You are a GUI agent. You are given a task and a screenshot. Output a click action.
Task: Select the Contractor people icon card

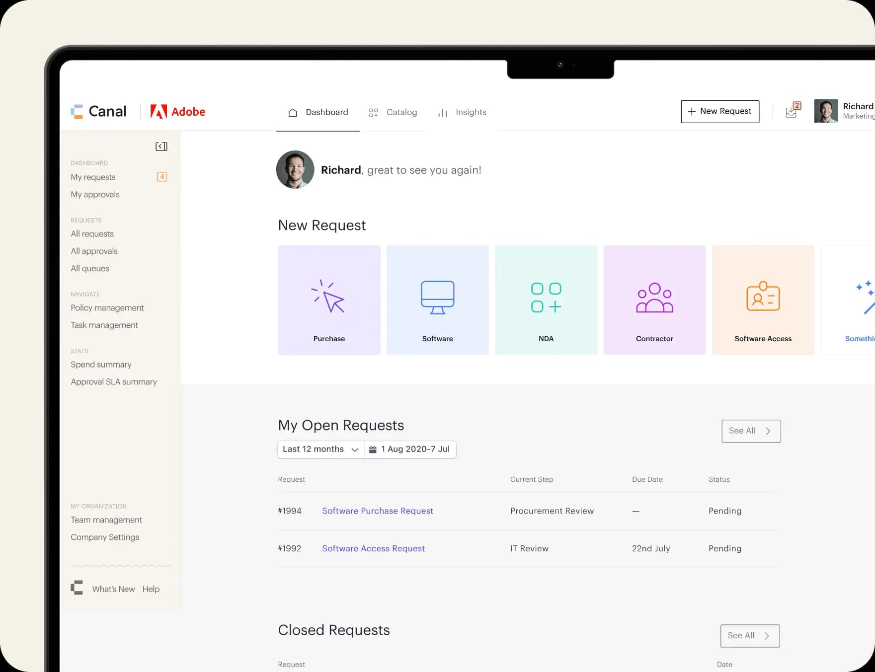click(654, 300)
